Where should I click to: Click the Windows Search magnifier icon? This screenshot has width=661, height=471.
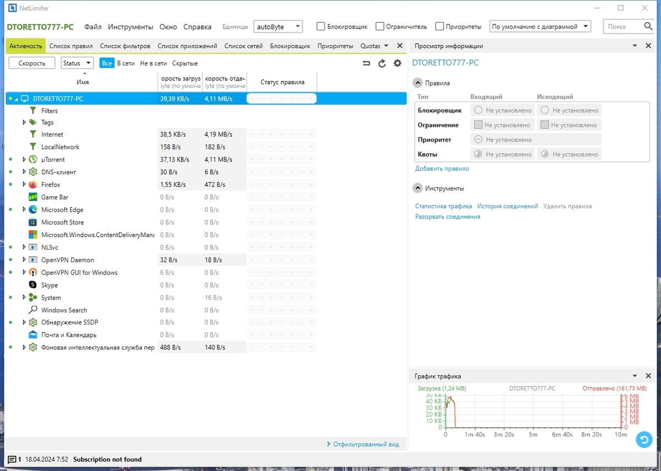tap(32, 310)
